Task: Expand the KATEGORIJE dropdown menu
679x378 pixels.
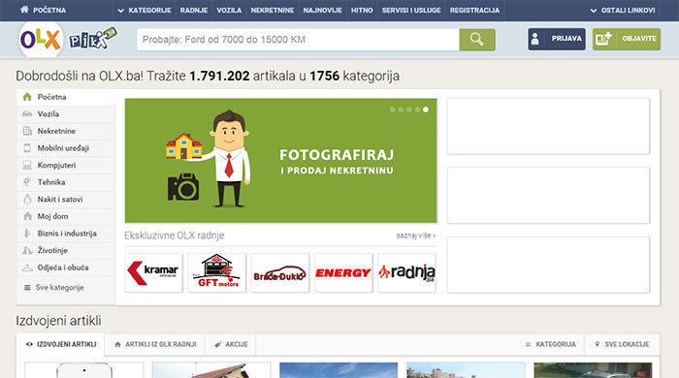Action: (x=145, y=11)
